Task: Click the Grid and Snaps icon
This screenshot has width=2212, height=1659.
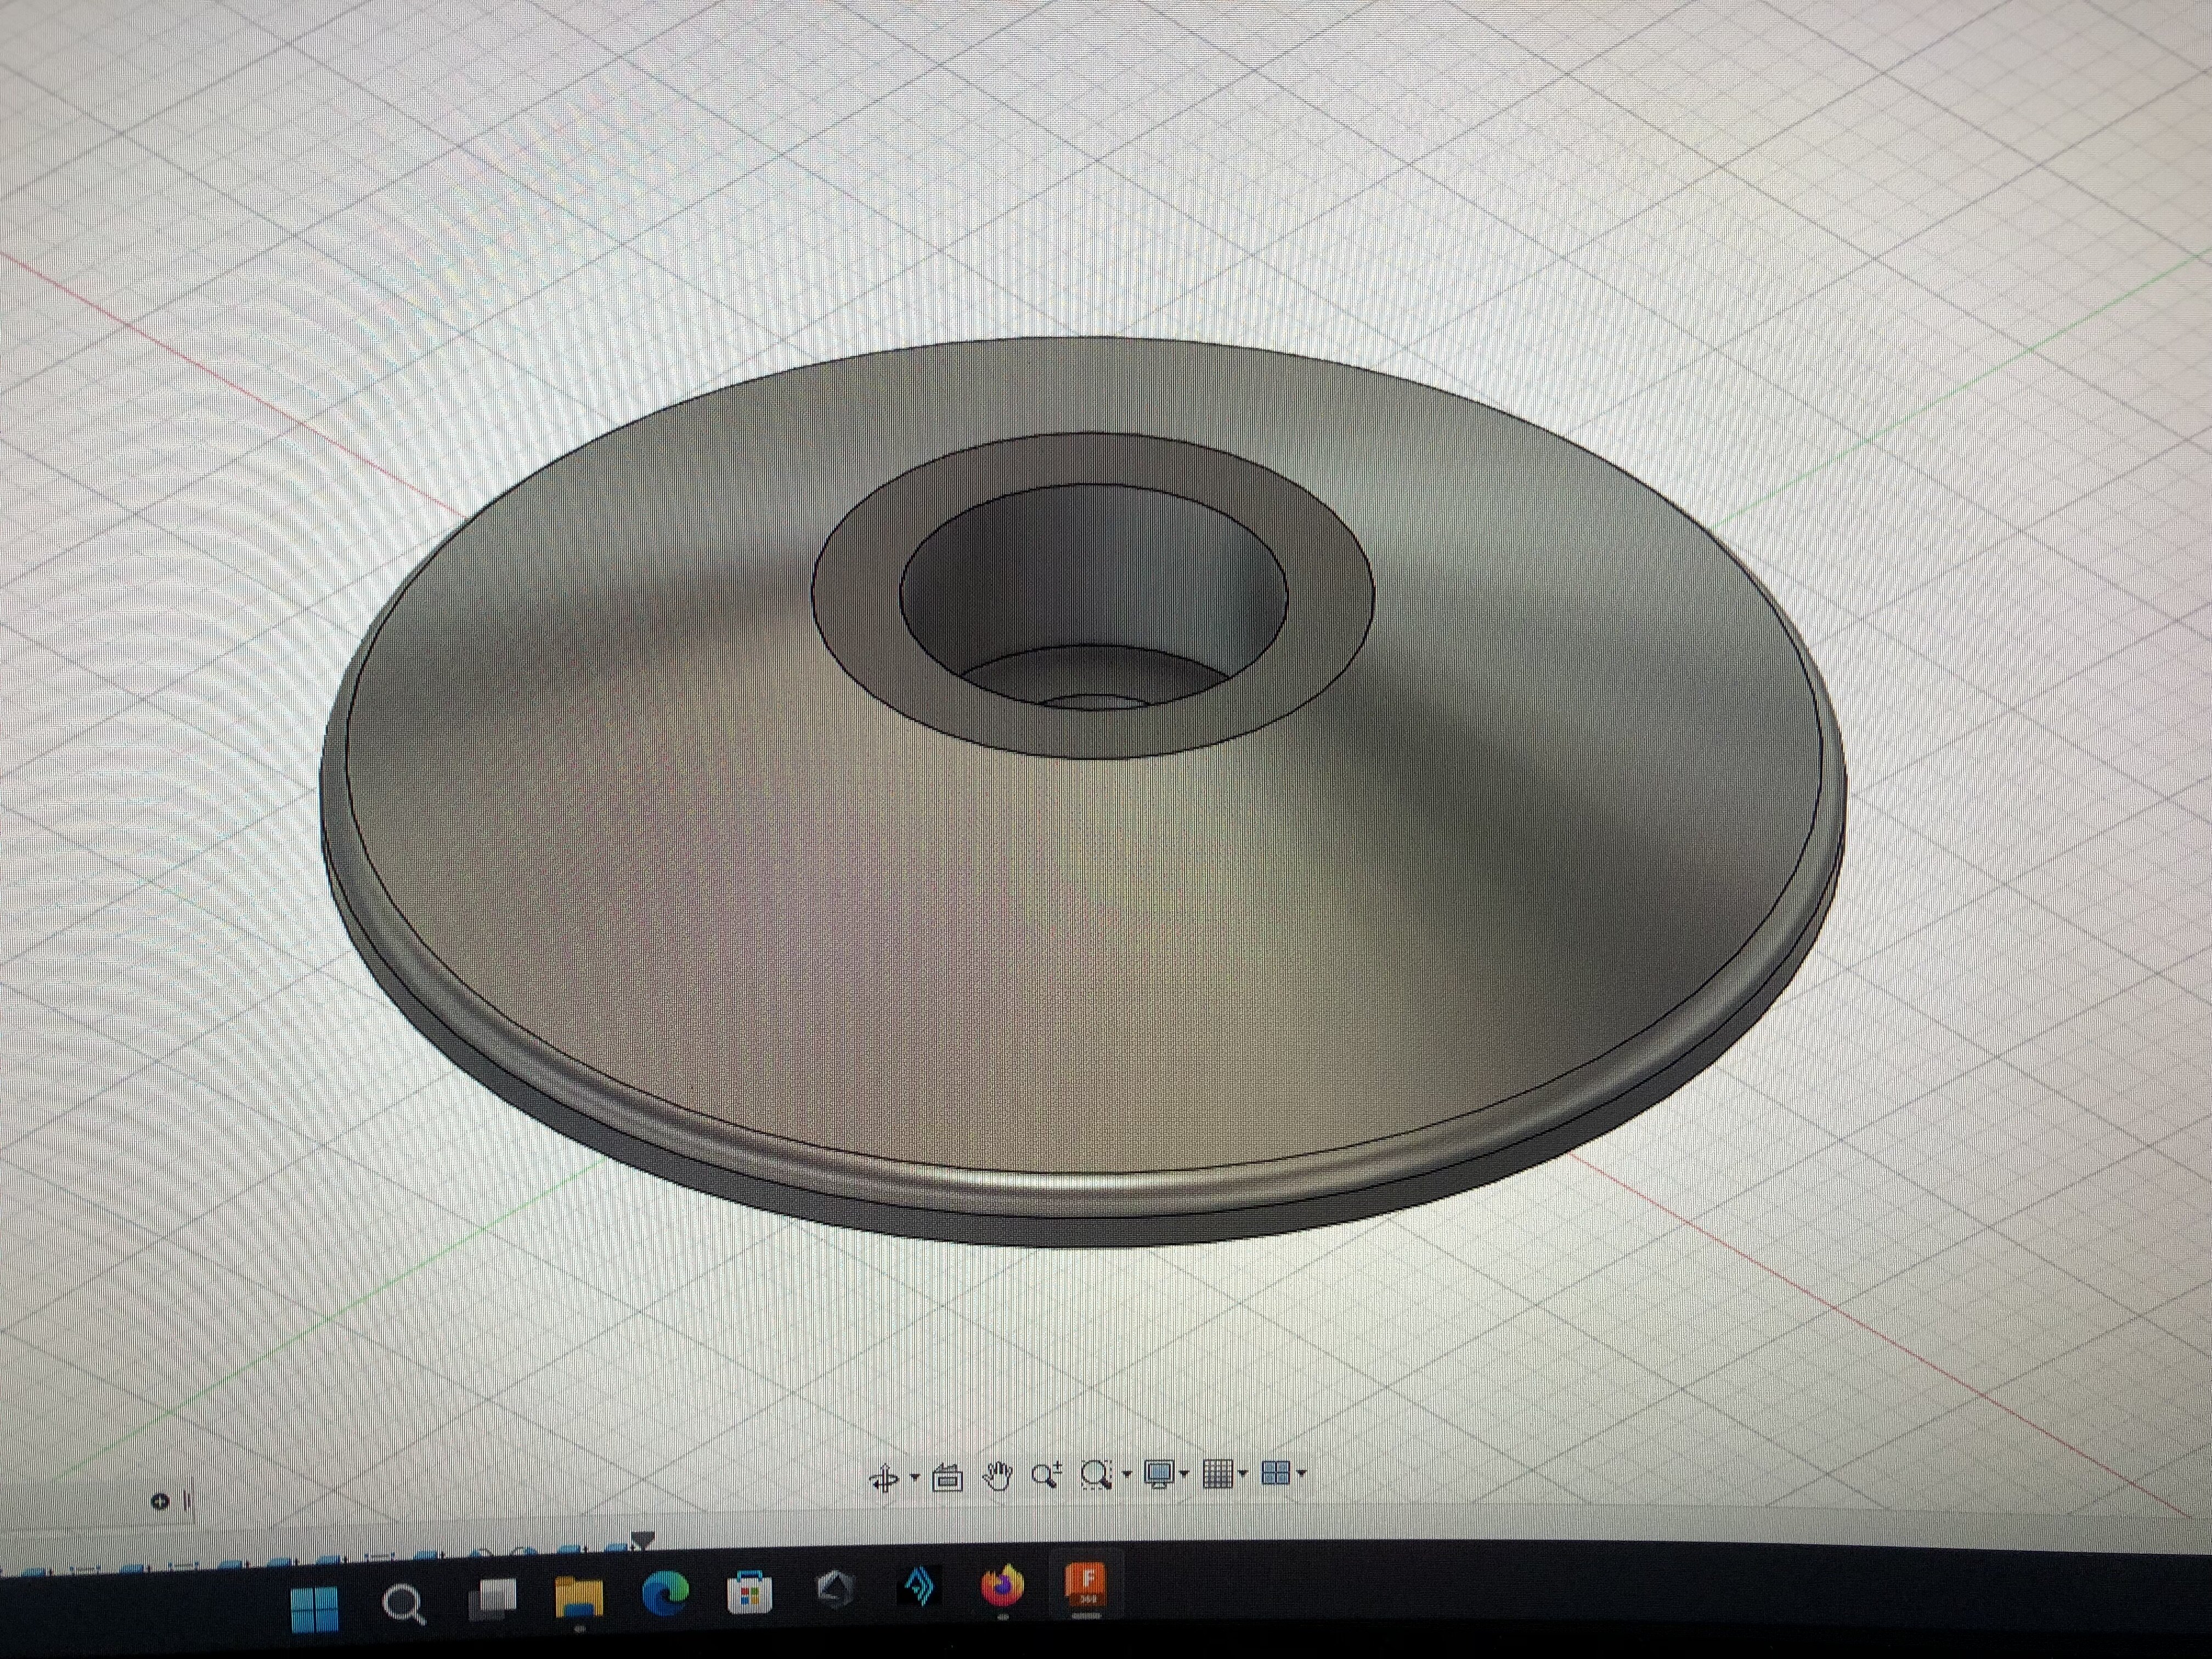Action: (x=1217, y=1473)
